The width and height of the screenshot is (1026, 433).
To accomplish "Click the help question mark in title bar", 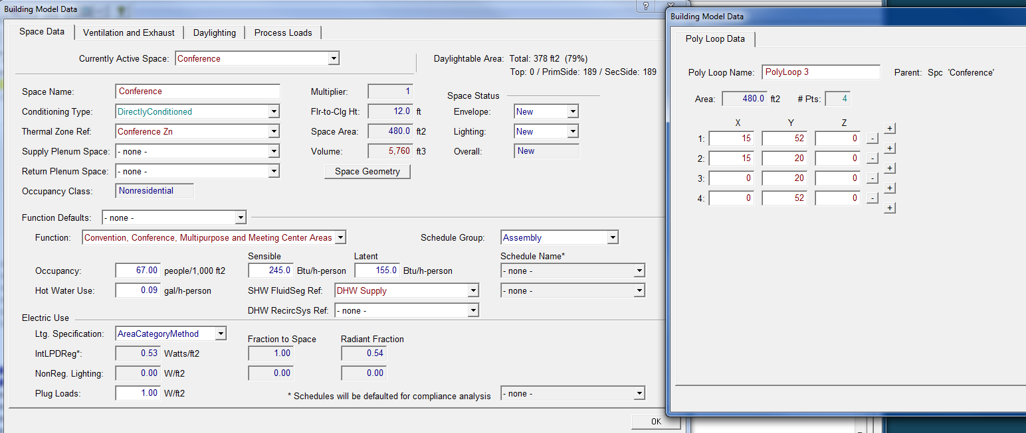I will 645,6.
